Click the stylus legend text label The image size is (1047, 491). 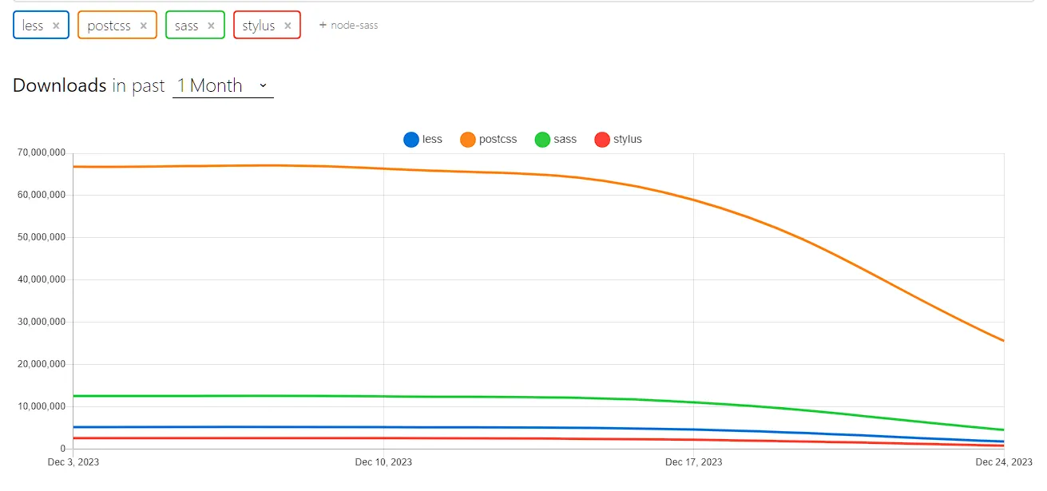(x=628, y=140)
